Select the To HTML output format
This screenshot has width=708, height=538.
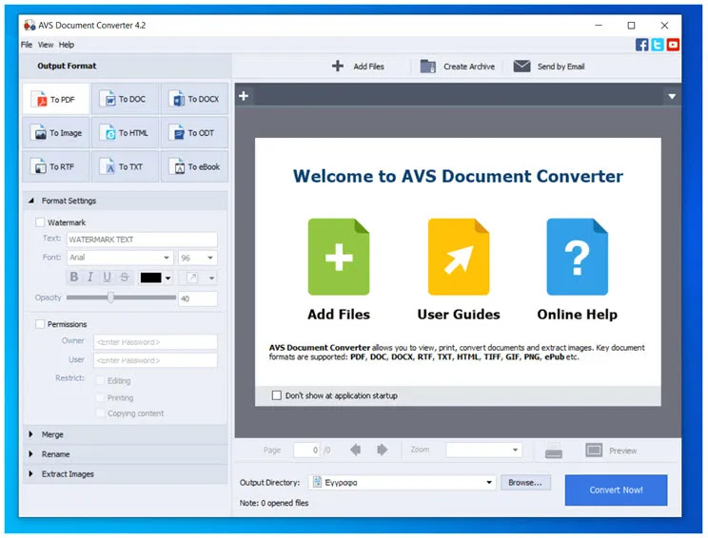125,133
